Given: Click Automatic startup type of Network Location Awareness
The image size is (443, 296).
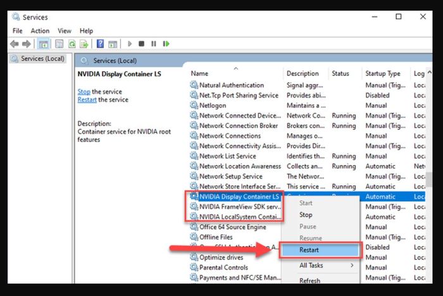Looking at the screenshot, I should [x=380, y=166].
